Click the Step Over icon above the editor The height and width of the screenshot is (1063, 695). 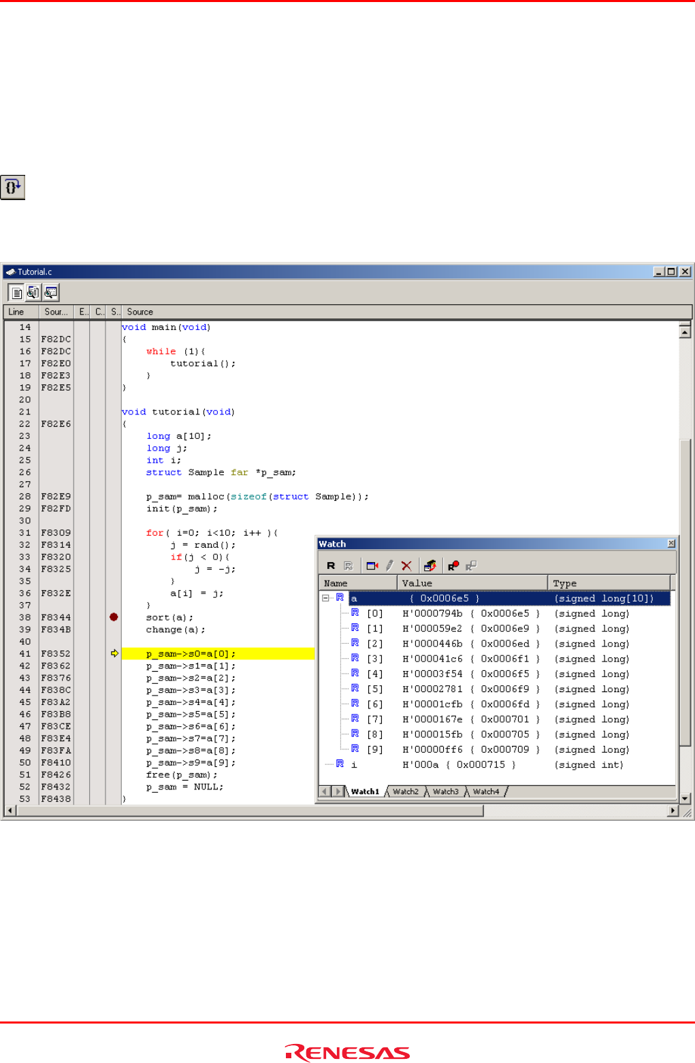(12, 187)
